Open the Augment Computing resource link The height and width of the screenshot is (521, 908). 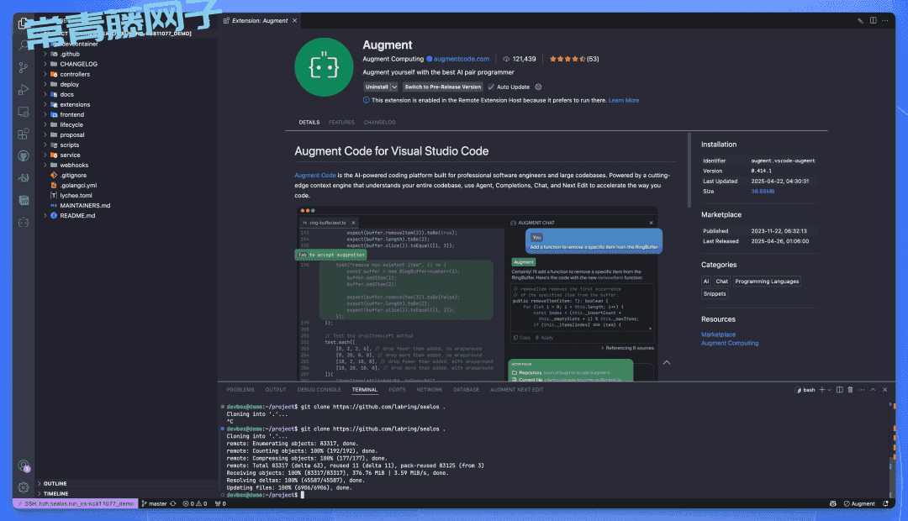[x=730, y=344]
